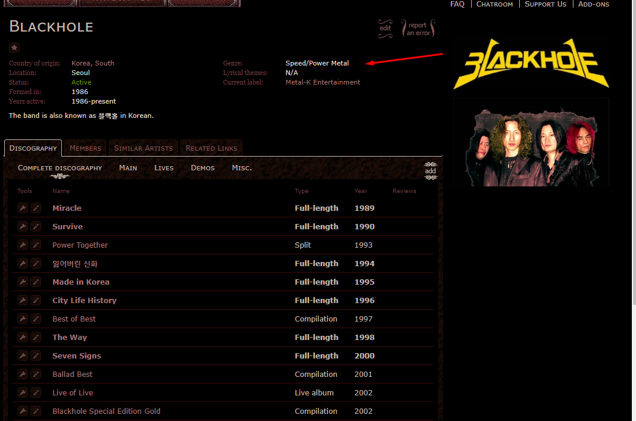Open the Power Together split page
Viewport: 636px width, 421px height.
[x=80, y=245]
